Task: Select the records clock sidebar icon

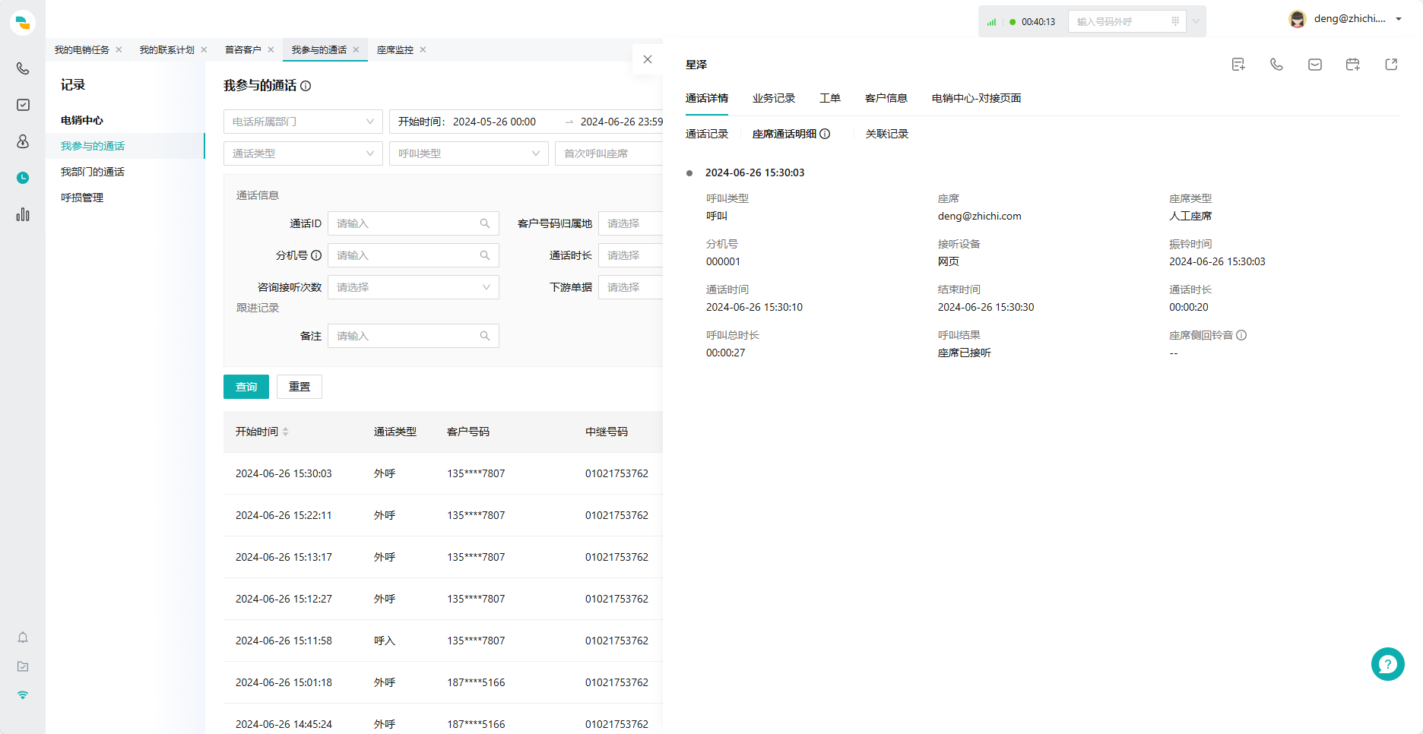Action: [23, 178]
